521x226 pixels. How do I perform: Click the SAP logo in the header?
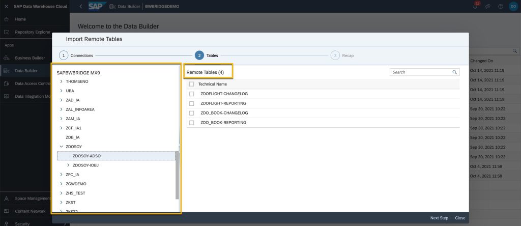(97, 6)
